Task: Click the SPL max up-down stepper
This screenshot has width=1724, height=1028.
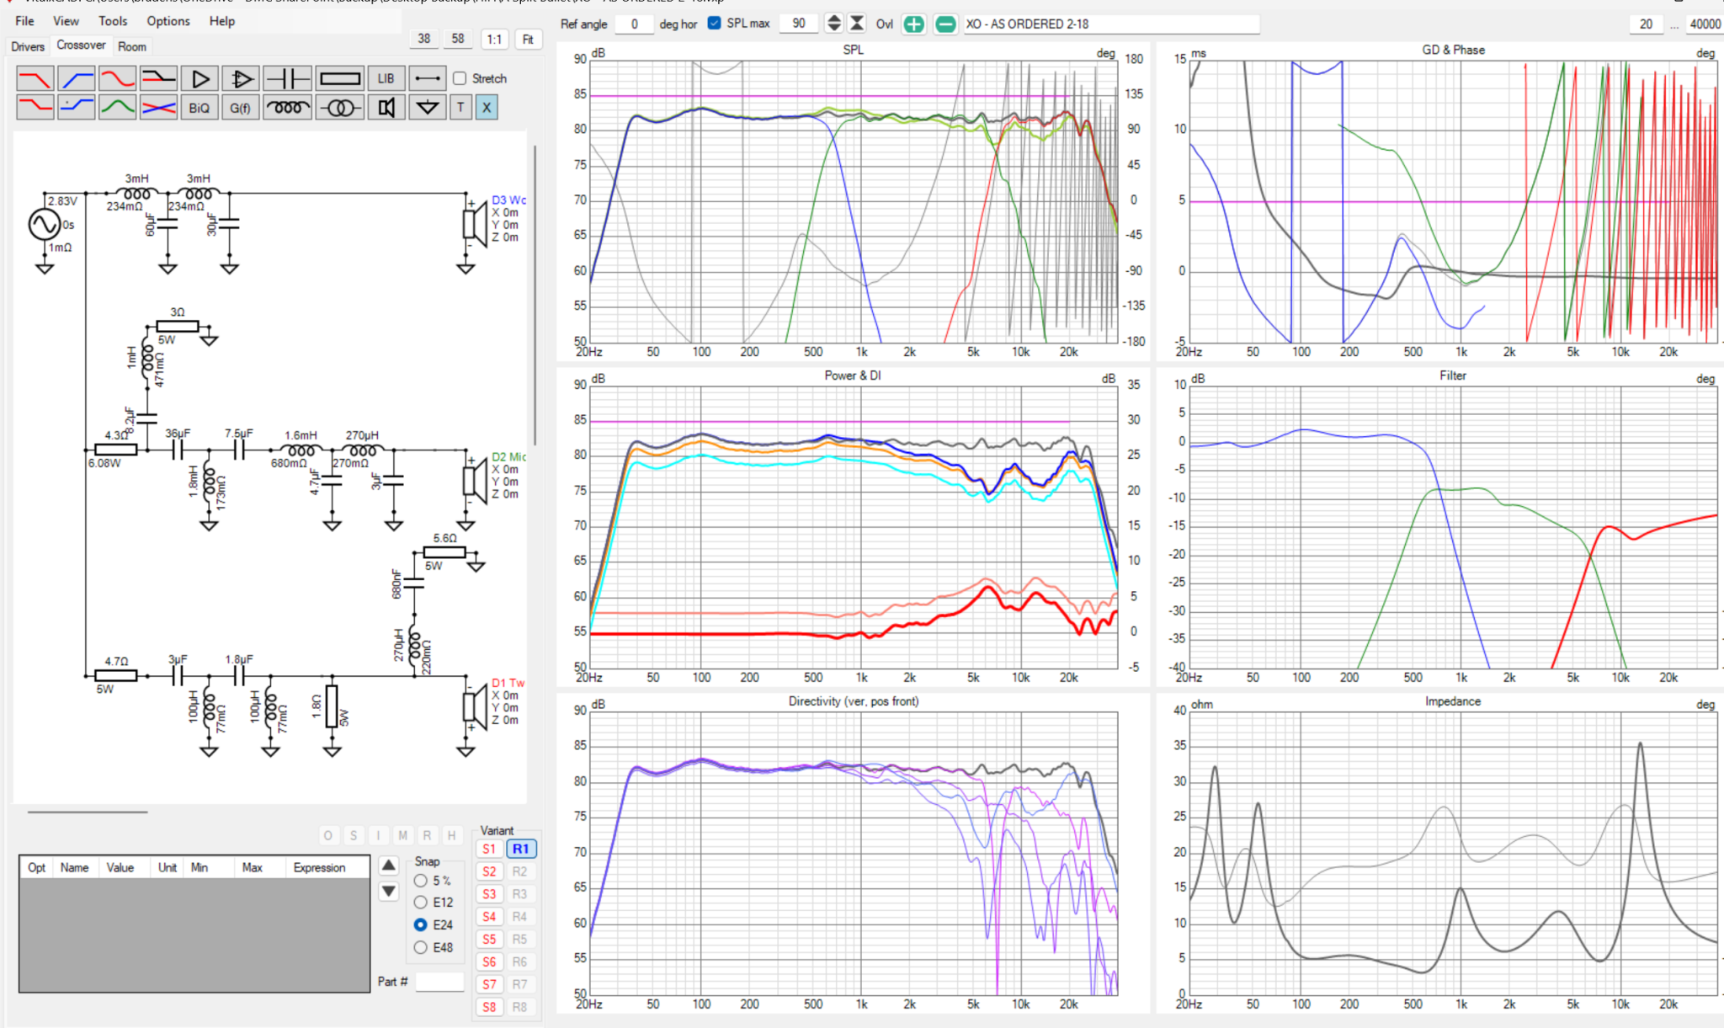Action: pyautogui.click(x=833, y=24)
